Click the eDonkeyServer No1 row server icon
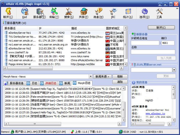 [x=6, y=33]
